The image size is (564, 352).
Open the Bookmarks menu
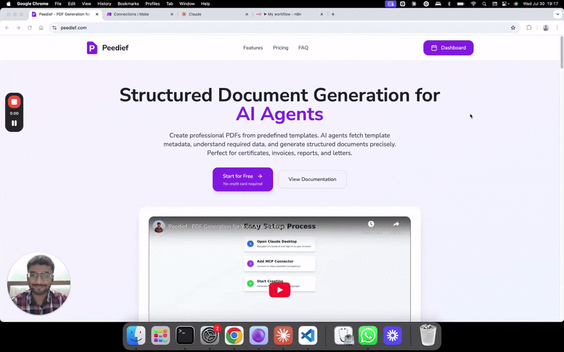pyautogui.click(x=128, y=4)
